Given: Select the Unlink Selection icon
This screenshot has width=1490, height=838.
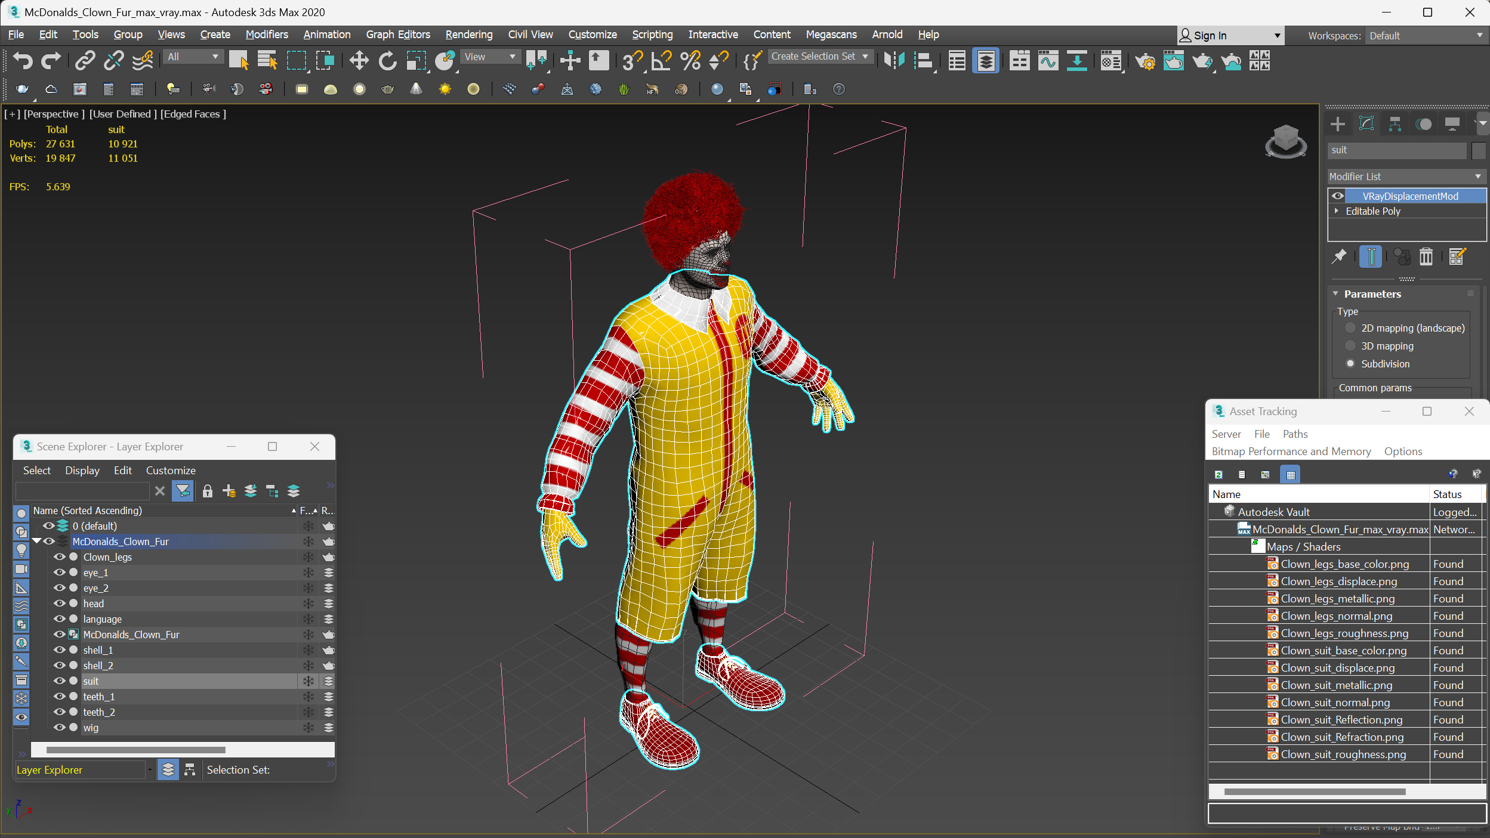Looking at the screenshot, I should [x=113, y=60].
